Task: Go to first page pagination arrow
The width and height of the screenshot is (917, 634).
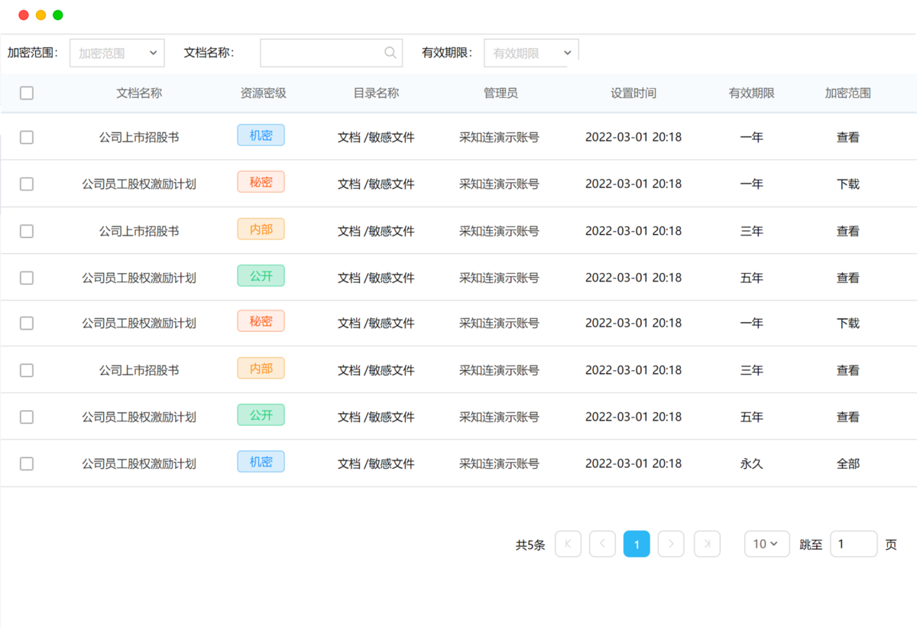Action: (568, 544)
